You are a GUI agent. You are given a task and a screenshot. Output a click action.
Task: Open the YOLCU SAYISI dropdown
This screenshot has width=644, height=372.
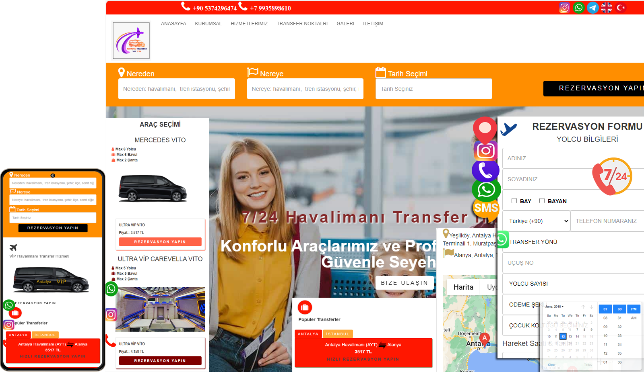(573, 284)
